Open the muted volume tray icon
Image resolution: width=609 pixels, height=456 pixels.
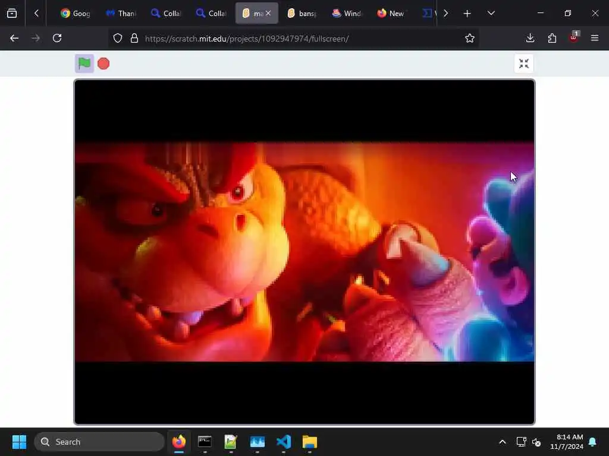[x=537, y=442]
